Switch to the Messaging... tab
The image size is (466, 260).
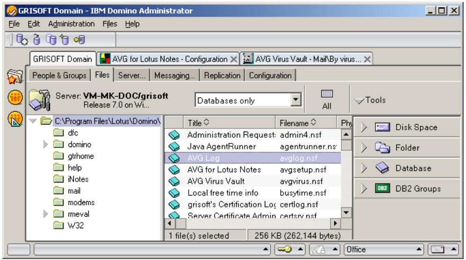point(175,76)
